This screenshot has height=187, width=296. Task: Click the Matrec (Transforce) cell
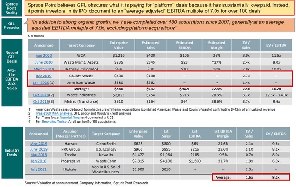tap(81, 101)
